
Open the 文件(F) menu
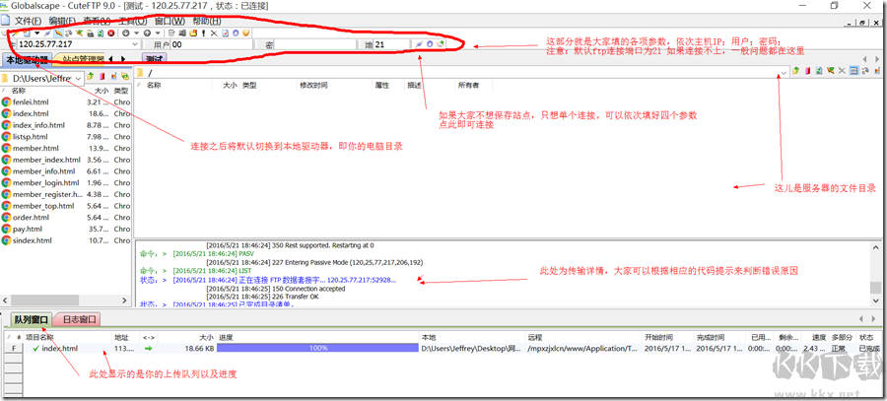tap(28, 21)
